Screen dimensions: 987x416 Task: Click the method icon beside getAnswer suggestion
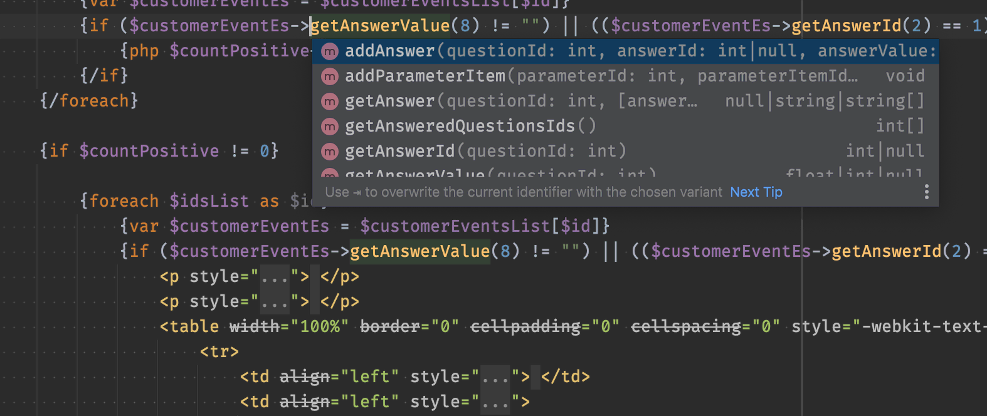330,101
